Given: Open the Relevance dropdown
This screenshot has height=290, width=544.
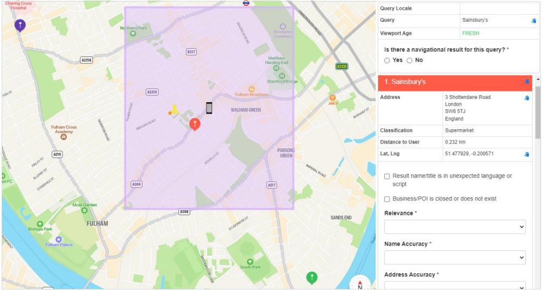Looking at the screenshot, I should (455, 226).
